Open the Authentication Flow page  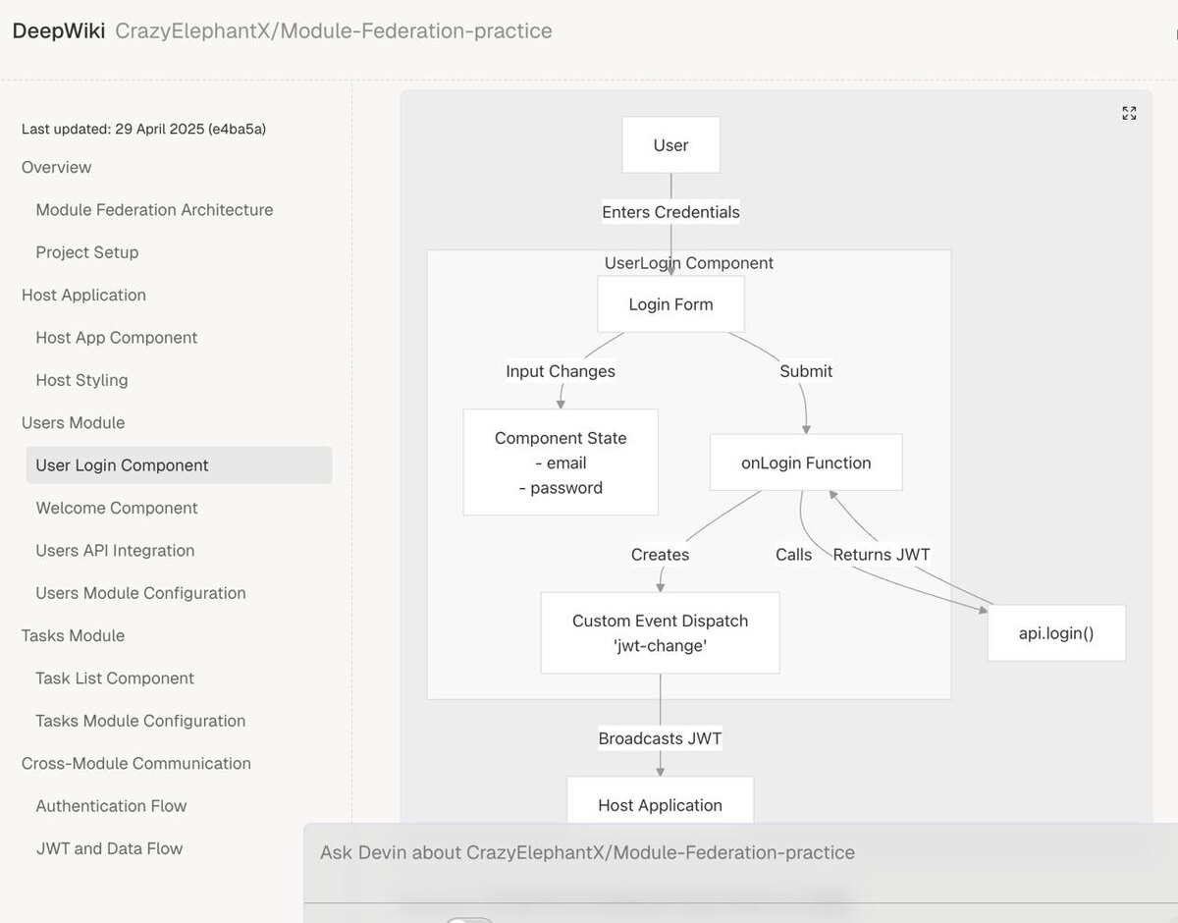[x=111, y=806]
